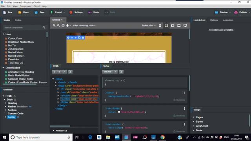The height and width of the screenshot is (141, 251).
Task: Open the layers stack dropdown in canvas toolbar
Action: pos(68,25)
